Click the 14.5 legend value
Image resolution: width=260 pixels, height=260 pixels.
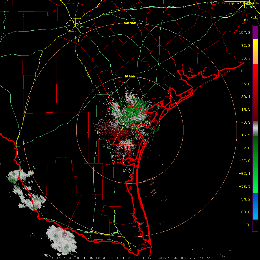pos(246,109)
